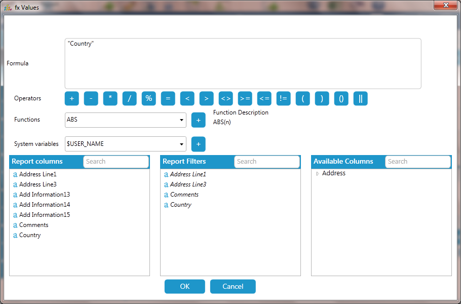Select Add Information14 report column
Viewport: 461px width, 304px height.
point(44,205)
